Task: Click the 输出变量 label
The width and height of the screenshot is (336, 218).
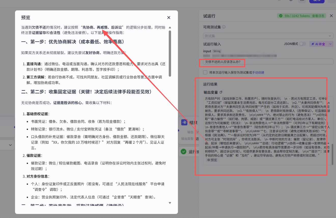Action: [211, 92]
